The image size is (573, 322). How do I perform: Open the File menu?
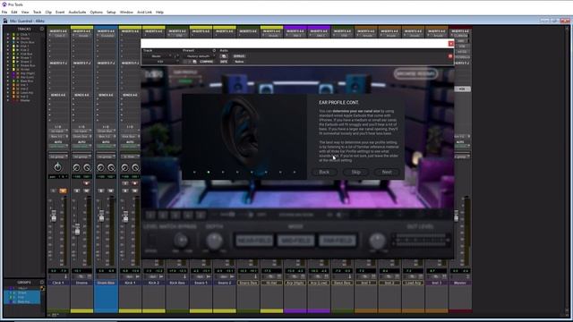click(x=4, y=12)
